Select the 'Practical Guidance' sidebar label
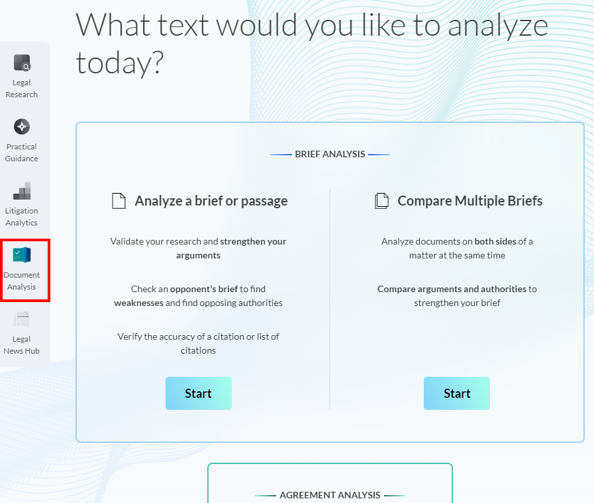The height and width of the screenshot is (503, 594). click(x=21, y=153)
